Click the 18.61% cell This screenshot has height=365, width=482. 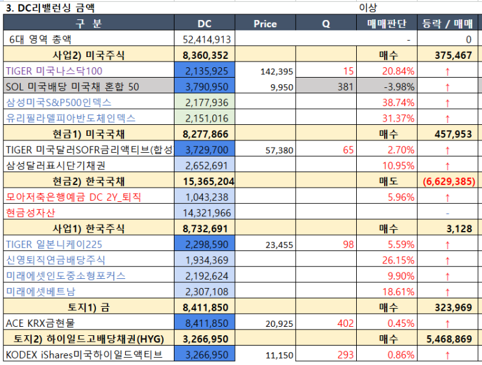387,291
